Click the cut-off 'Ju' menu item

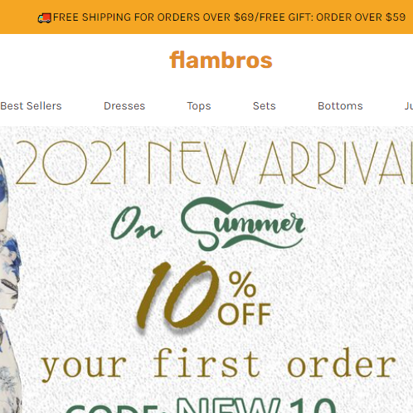click(409, 106)
